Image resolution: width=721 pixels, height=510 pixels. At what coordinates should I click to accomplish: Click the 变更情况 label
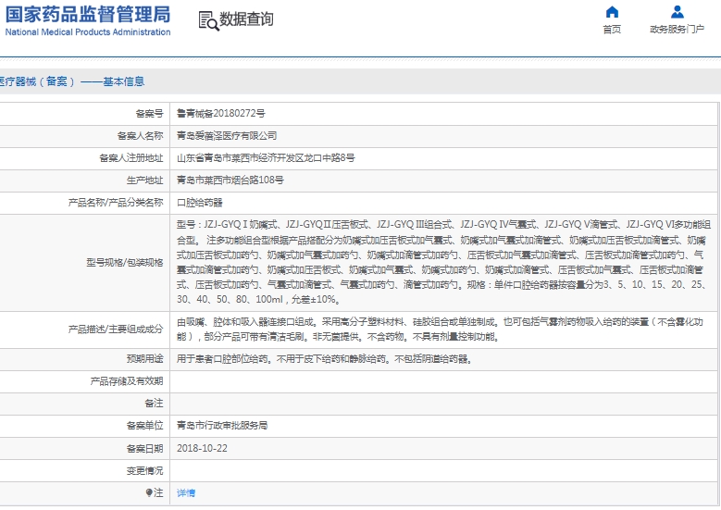point(144,471)
